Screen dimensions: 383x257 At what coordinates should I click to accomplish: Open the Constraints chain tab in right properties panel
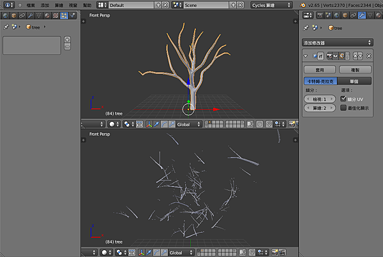coord(353,15)
